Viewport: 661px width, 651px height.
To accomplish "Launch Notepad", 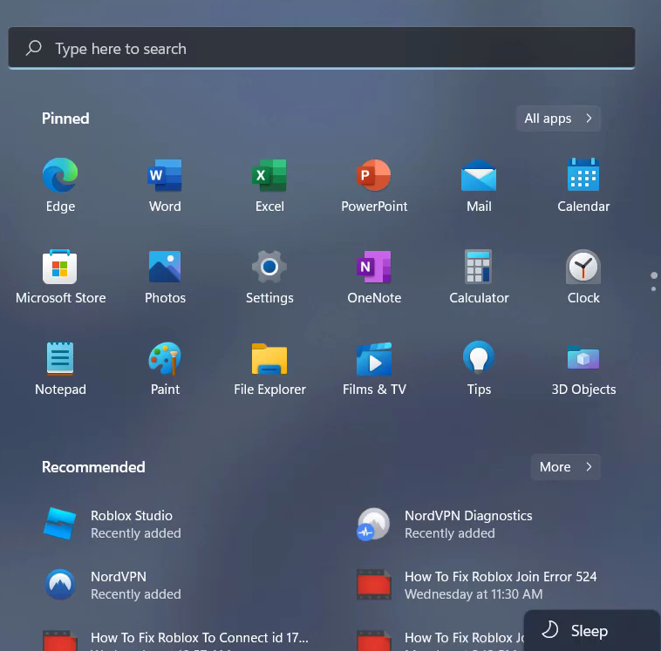I will [x=60, y=368].
